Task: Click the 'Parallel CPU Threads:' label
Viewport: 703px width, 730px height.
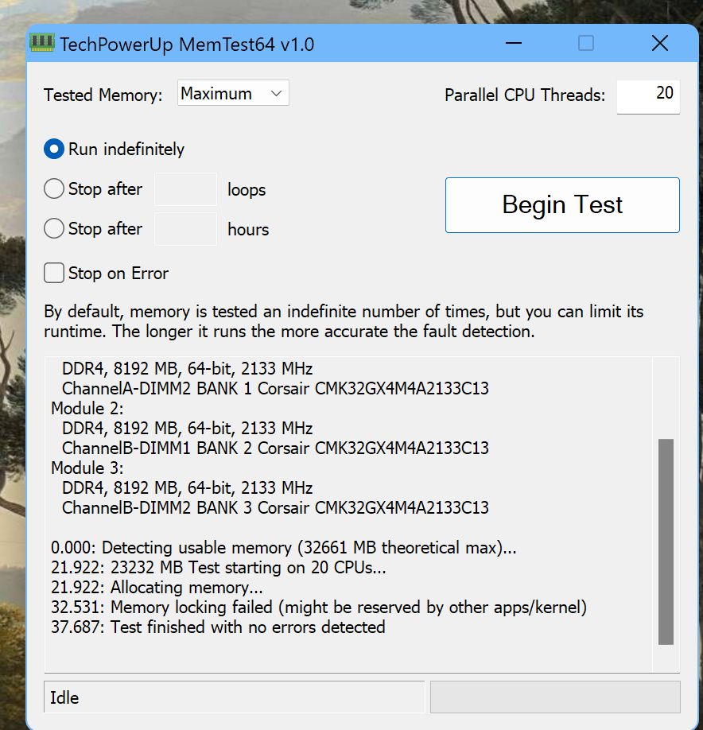Action: (x=525, y=95)
